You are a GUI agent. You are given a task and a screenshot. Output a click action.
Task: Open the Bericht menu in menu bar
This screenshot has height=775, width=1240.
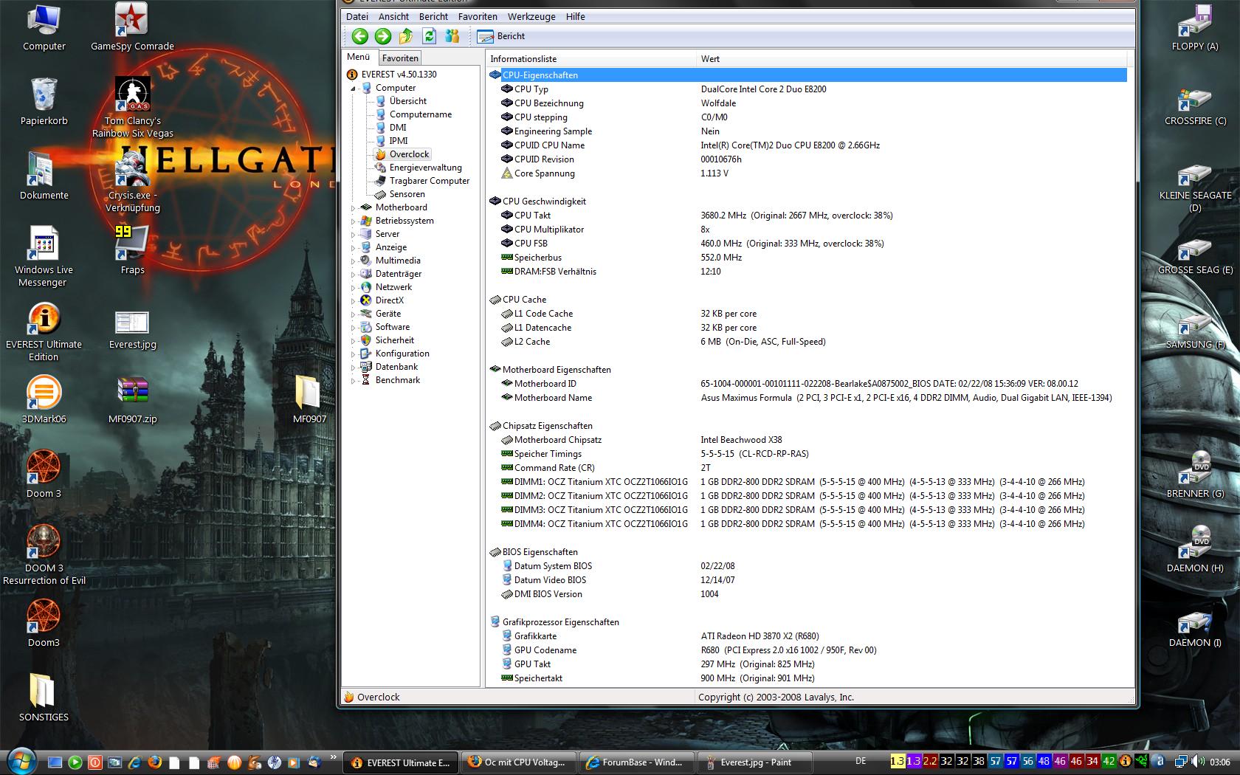(433, 16)
